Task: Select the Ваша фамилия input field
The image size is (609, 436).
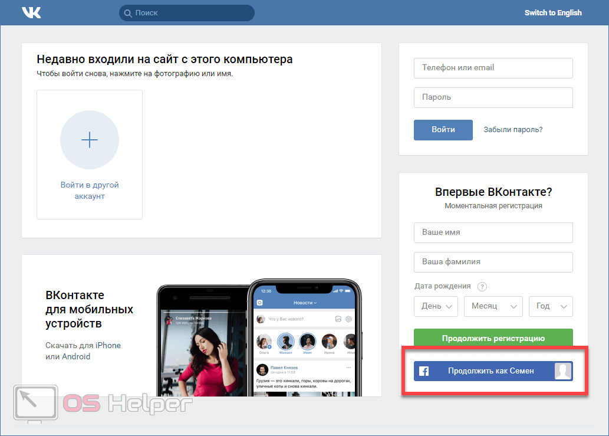Action: [493, 262]
